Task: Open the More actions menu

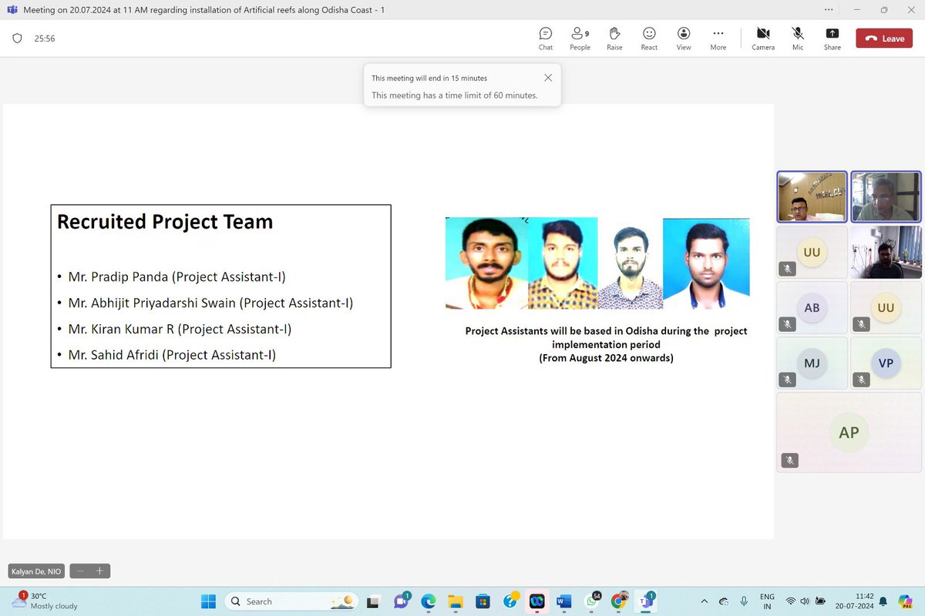Action: click(x=718, y=38)
